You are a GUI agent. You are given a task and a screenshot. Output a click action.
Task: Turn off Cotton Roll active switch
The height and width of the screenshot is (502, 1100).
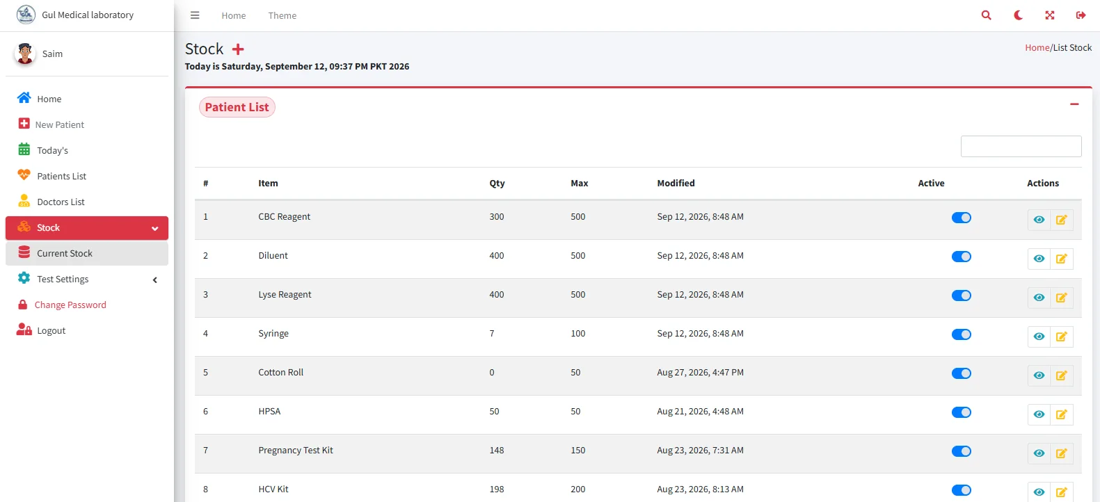point(962,373)
